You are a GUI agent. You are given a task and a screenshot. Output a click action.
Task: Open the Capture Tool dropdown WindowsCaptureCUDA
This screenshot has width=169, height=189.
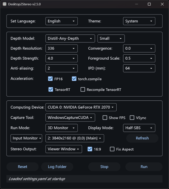coord(70,118)
